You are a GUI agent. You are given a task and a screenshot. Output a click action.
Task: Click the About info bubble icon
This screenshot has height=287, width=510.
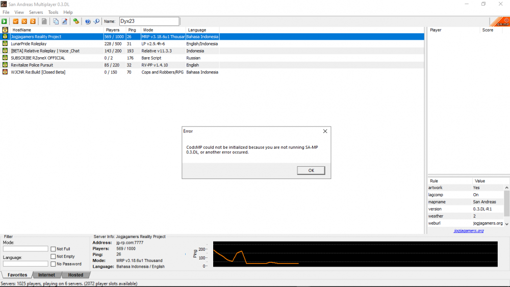pos(96,21)
